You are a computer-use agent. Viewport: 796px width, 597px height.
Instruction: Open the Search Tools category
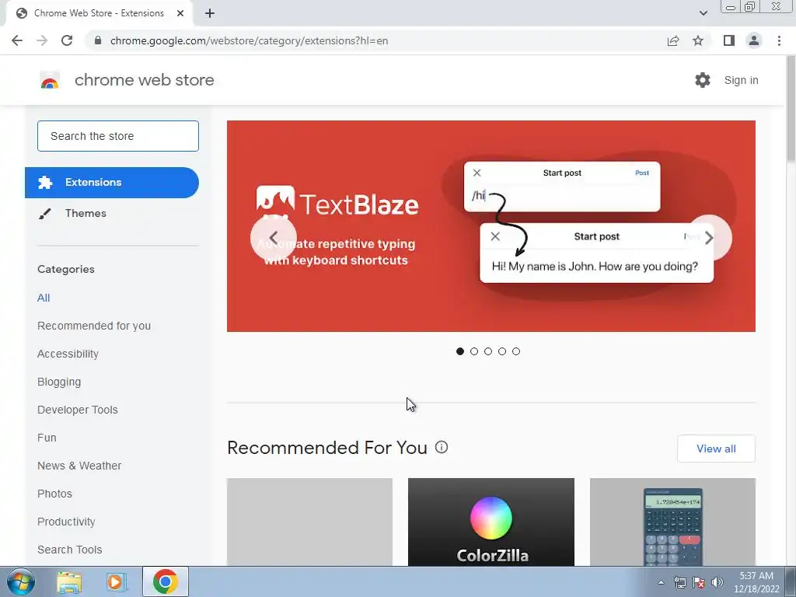pos(69,550)
